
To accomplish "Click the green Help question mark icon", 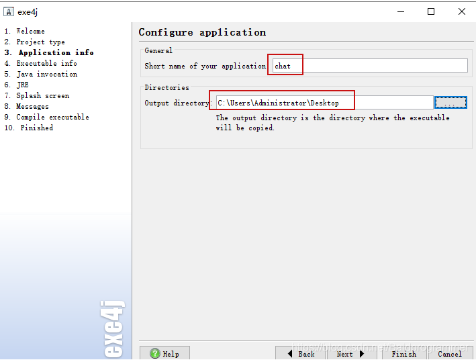I will (155, 354).
